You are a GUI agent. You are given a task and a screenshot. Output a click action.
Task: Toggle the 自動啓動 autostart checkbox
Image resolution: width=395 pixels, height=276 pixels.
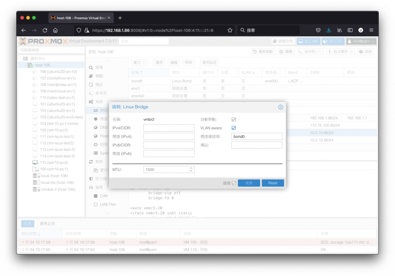pos(233,119)
